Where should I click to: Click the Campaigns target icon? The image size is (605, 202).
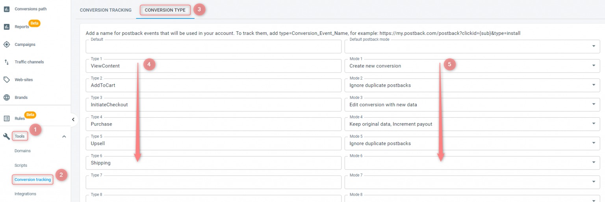pyautogui.click(x=7, y=44)
